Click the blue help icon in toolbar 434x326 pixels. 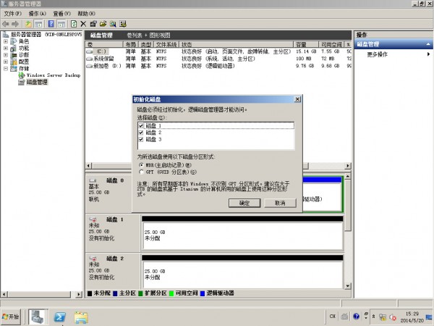pos(51,24)
